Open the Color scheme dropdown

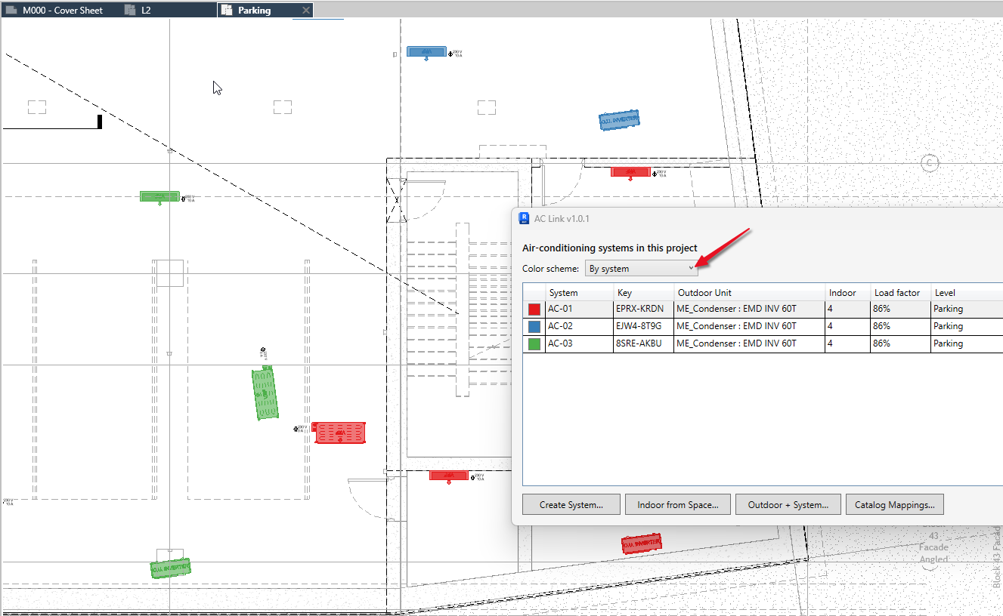(641, 268)
